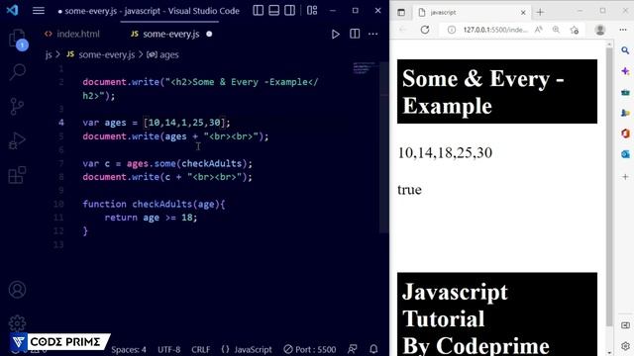Click the sidebar toggle icon at bottom
Screen dimensions: 634x356
point(625,325)
